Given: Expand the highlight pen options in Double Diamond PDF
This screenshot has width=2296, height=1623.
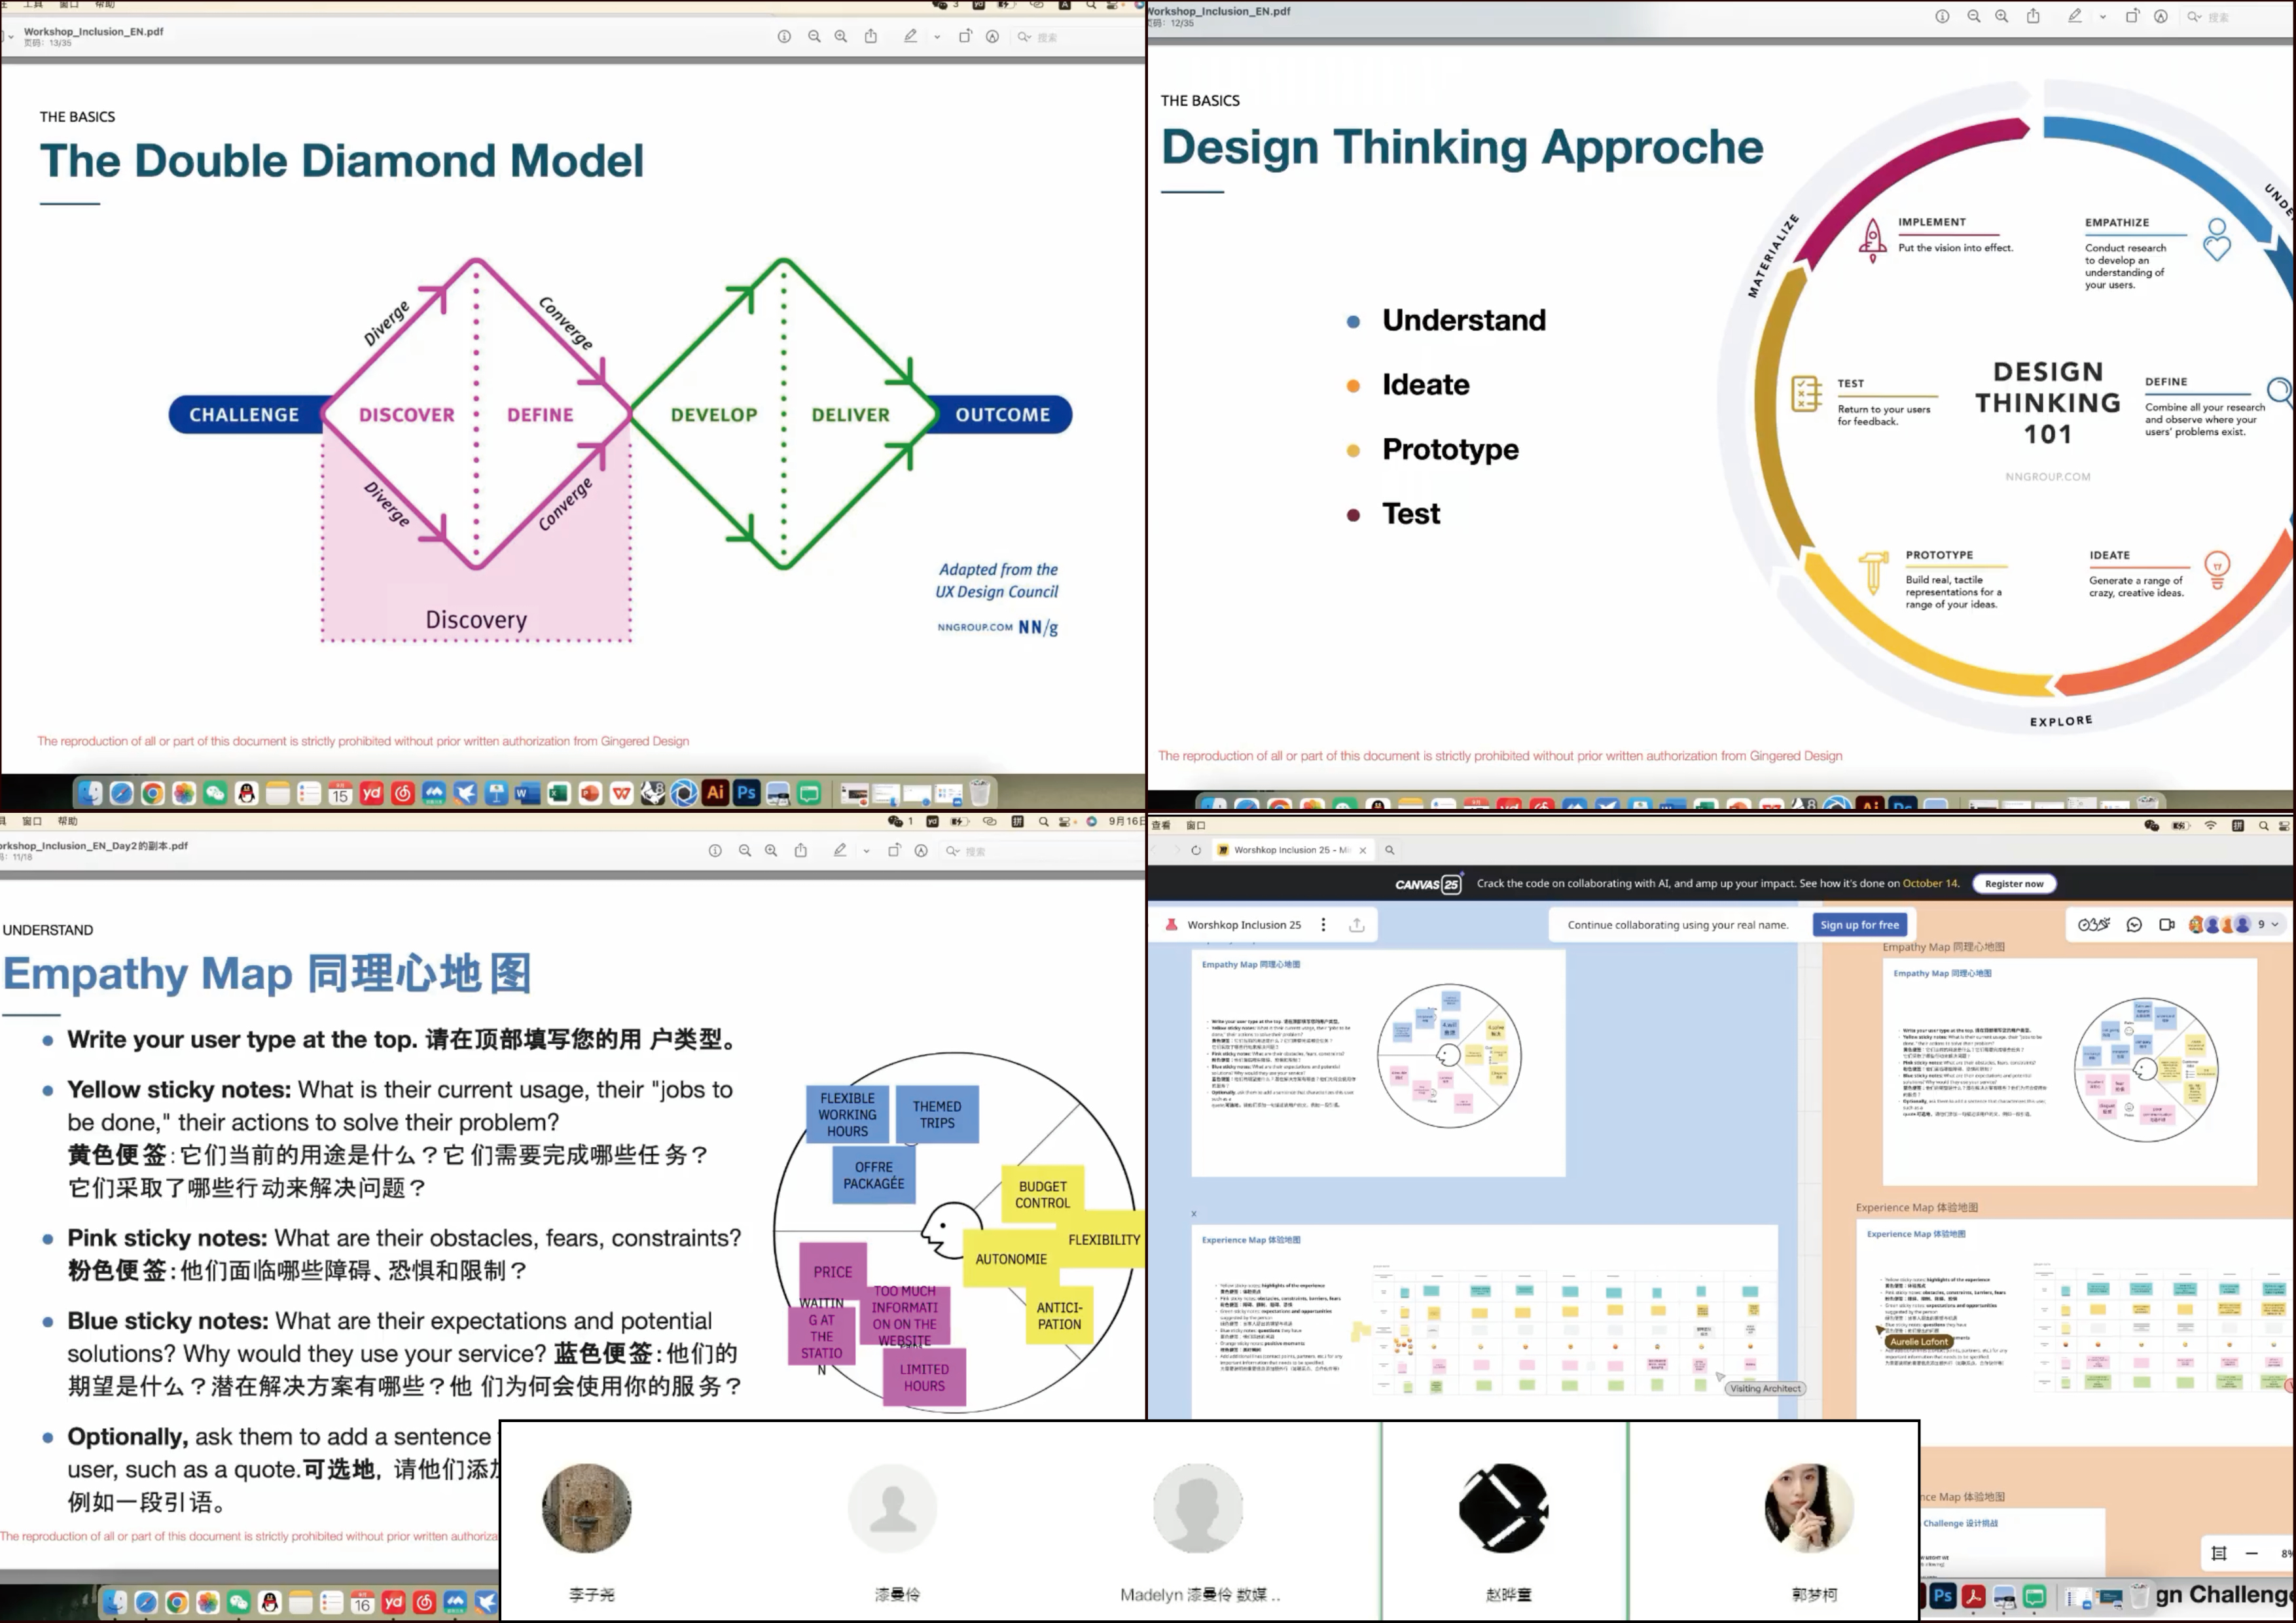Looking at the screenshot, I should coord(937,37).
